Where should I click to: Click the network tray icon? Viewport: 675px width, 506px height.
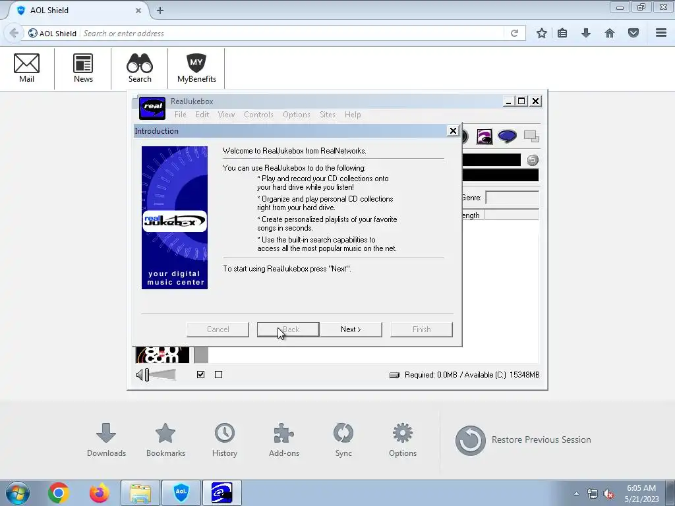point(593,493)
